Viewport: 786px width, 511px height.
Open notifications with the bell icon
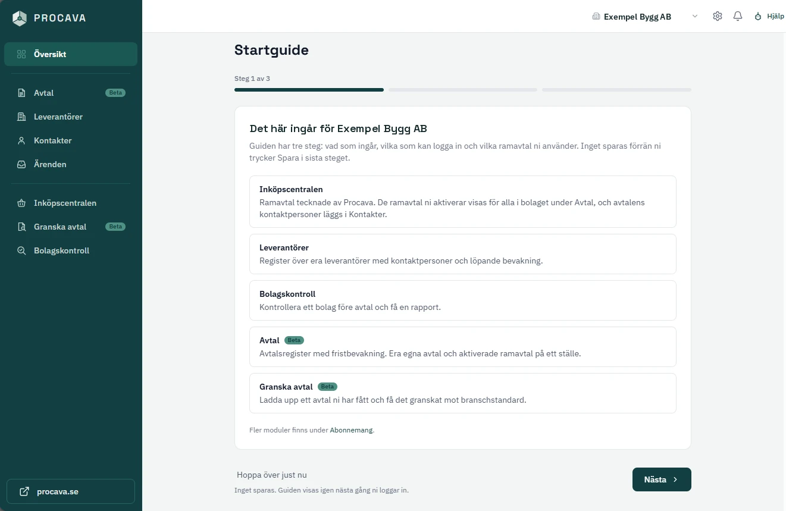[738, 16]
